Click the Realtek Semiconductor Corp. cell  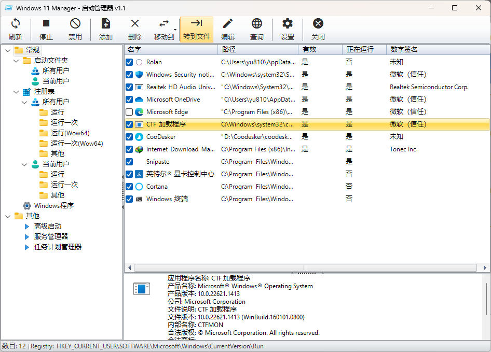429,87
